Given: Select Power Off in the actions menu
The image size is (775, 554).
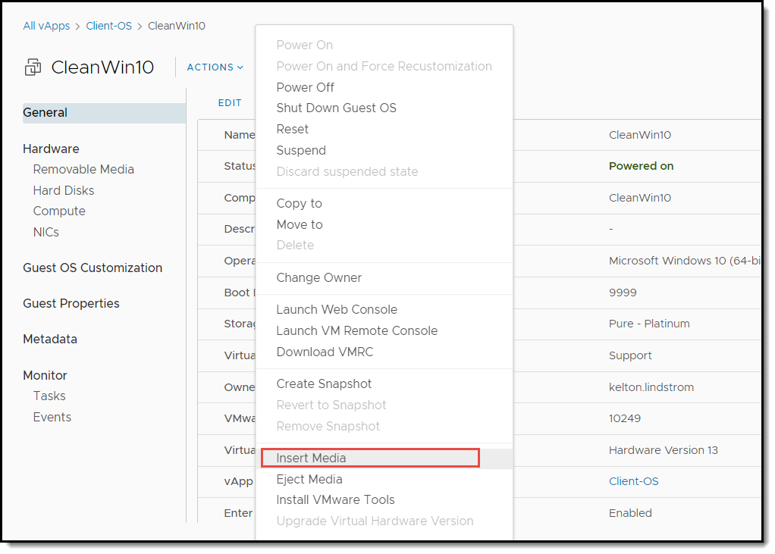Looking at the screenshot, I should point(305,87).
